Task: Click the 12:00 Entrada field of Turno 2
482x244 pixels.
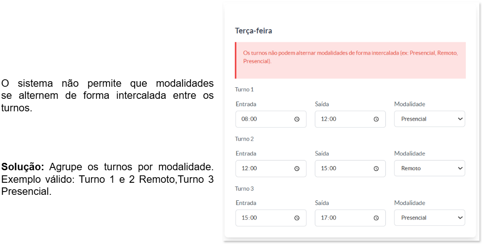Action: tap(271, 168)
